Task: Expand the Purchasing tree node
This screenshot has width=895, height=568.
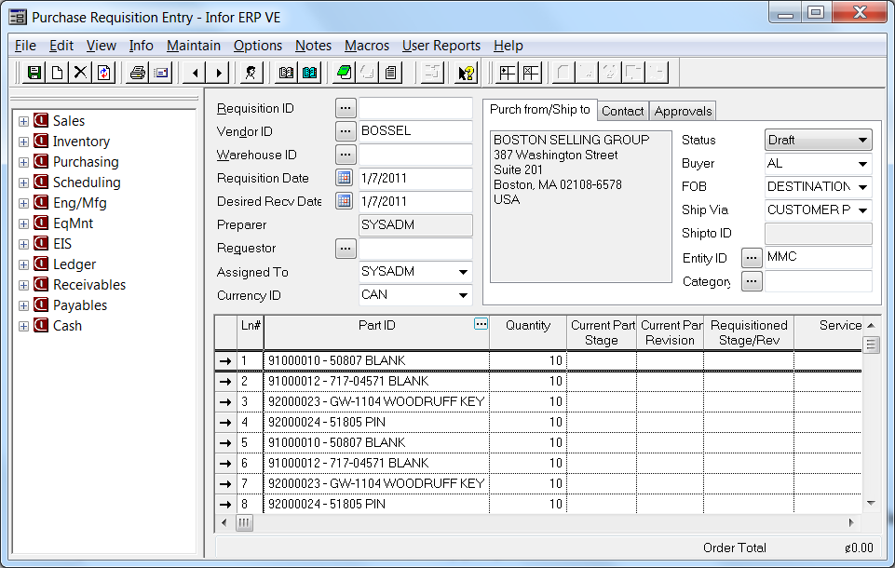Action: 23,162
